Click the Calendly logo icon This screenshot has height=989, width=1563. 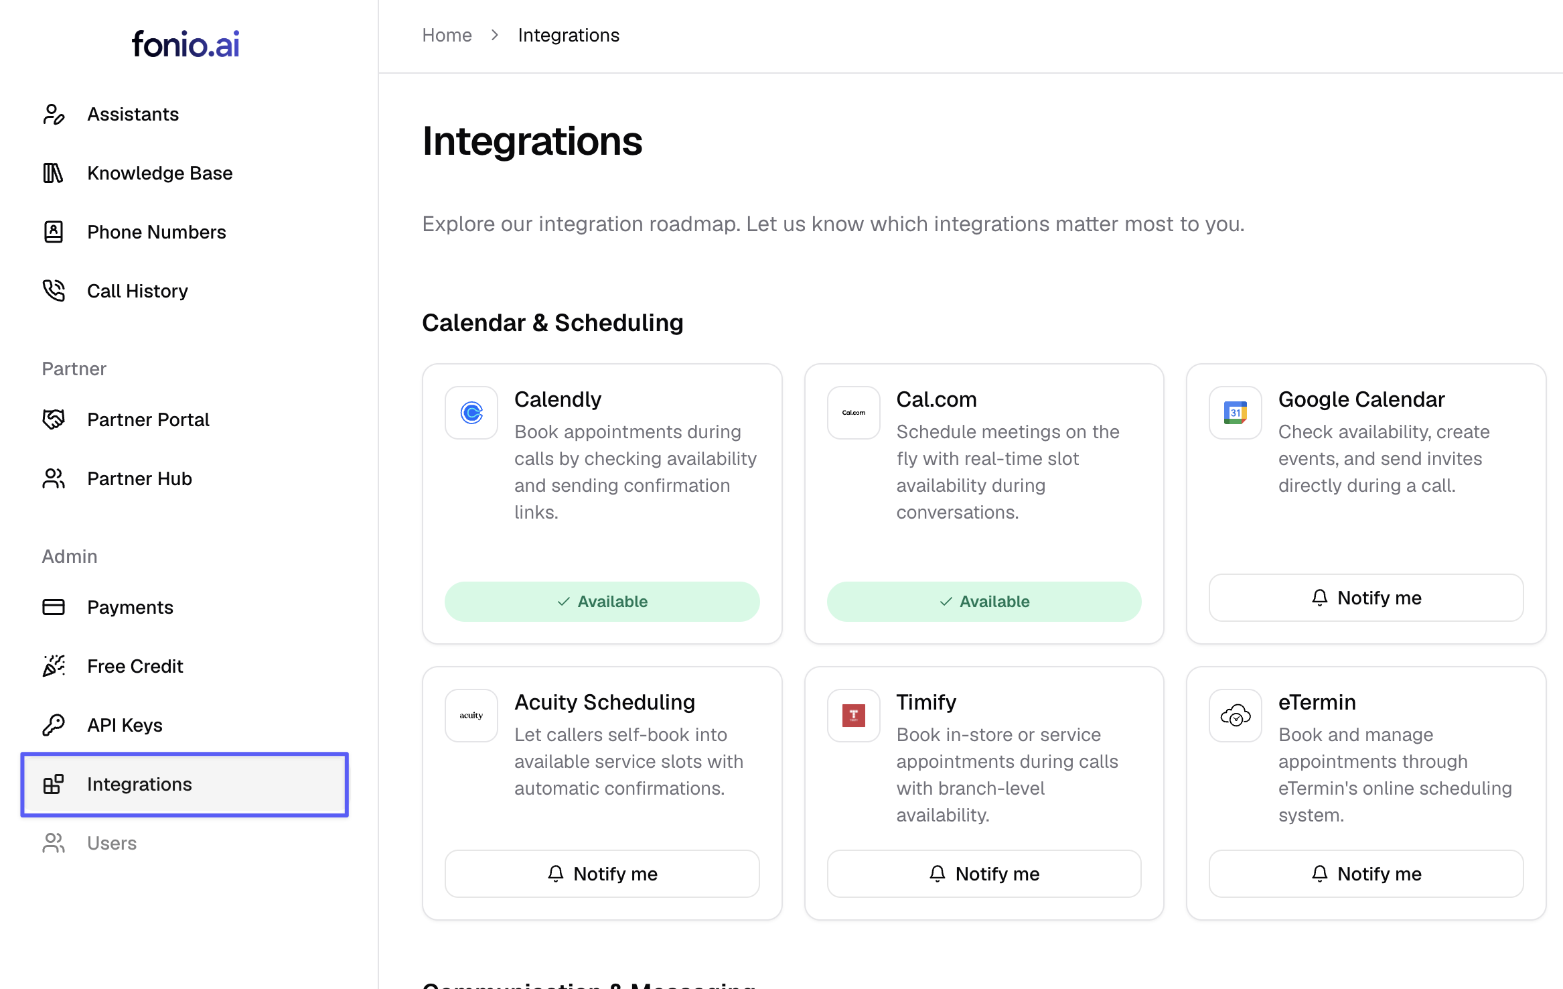point(471,413)
